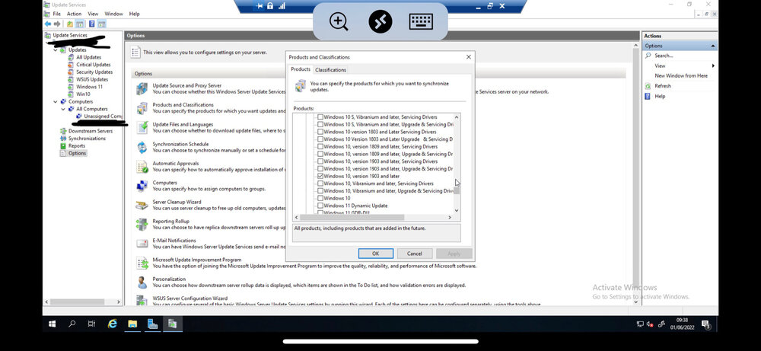This screenshot has height=351, width=761.
Task: Click the Refresh icon in Actions pane
Action: [x=648, y=86]
